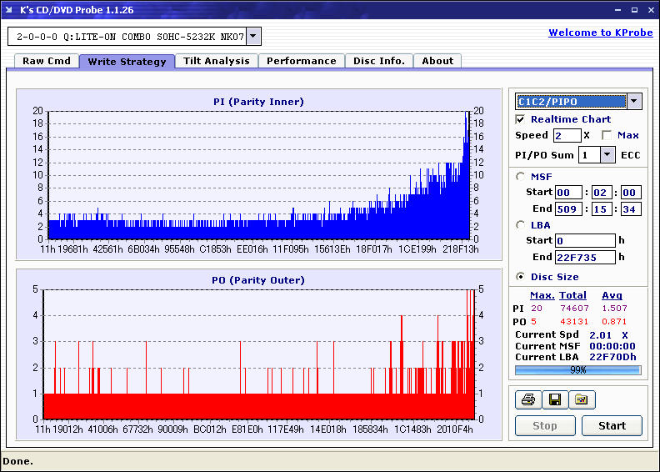660x472 pixels.
Task: Switch to the Tilt Analysis tab
Action: click(217, 61)
